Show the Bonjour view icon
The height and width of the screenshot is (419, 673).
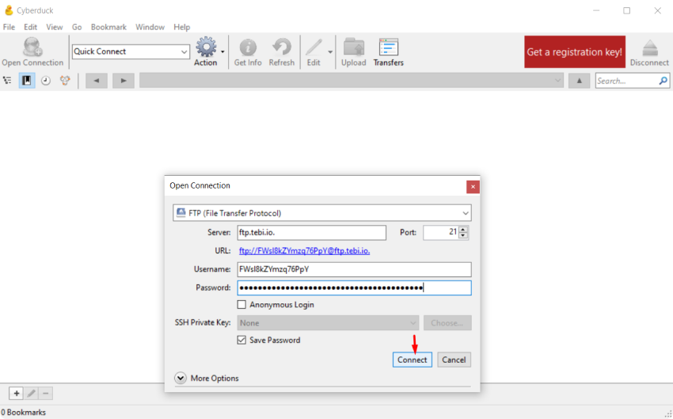pos(65,80)
